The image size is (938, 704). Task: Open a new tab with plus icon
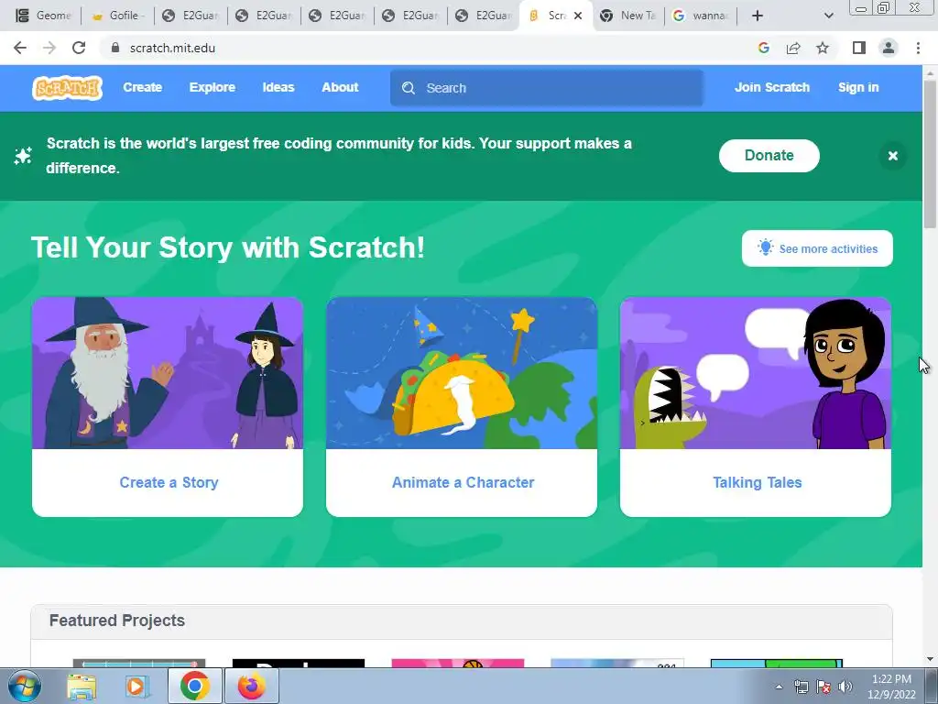click(758, 16)
